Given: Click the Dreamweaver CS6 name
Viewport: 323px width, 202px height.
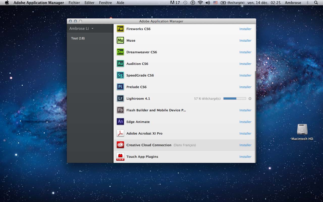Looking at the screenshot, I should click(142, 52).
